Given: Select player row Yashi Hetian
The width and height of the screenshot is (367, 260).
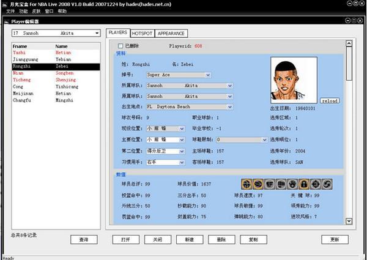Looking at the screenshot, I should pyautogui.click(x=56, y=53).
